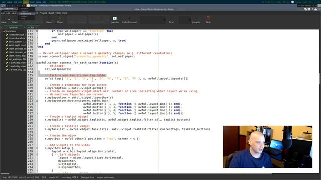Select the Functions item in symbol tree
This screenshot has height=180, width=321.
11,31
